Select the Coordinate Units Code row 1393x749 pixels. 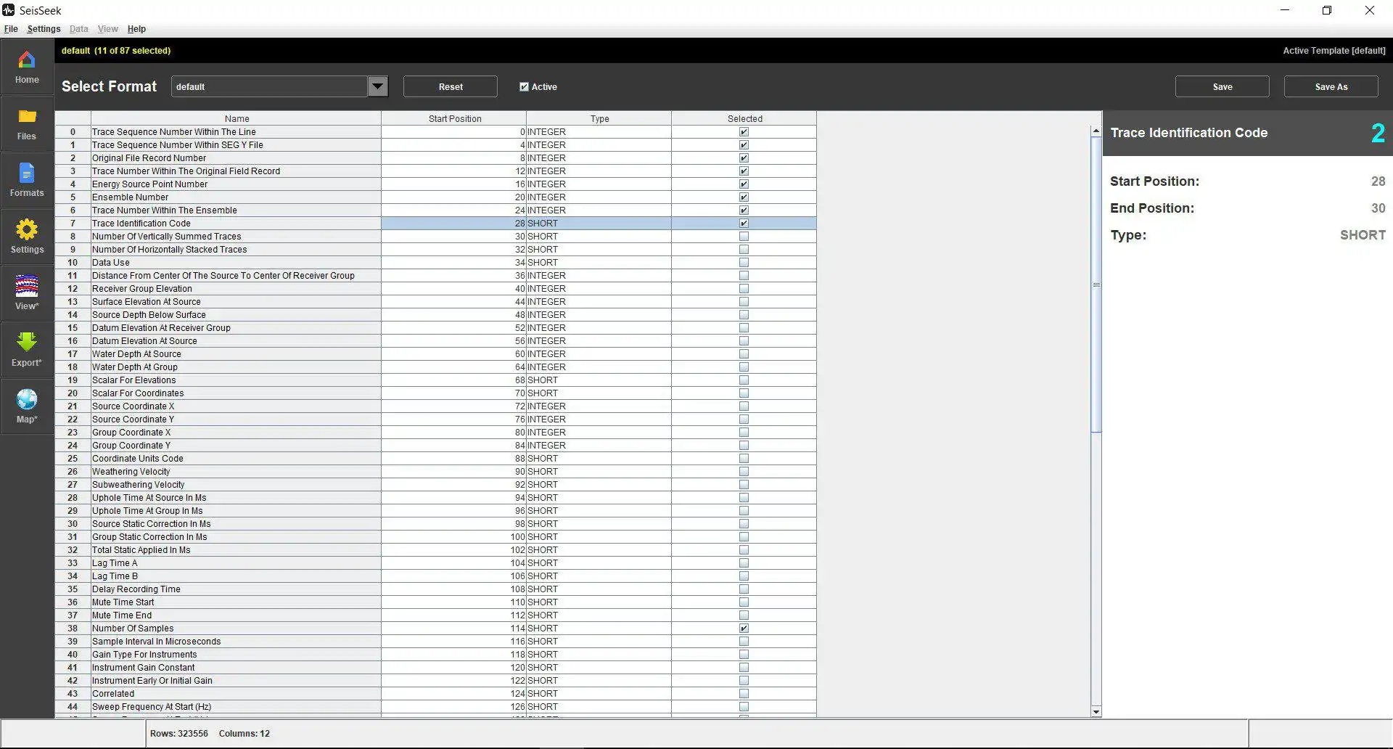(x=436, y=459)
